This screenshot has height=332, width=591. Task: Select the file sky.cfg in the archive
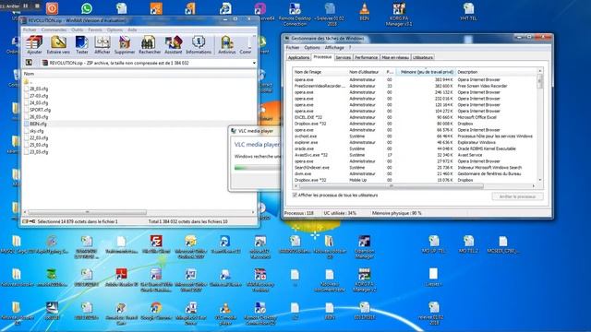(37, 131)
